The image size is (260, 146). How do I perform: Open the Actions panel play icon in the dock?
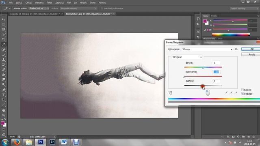(198, 24)
